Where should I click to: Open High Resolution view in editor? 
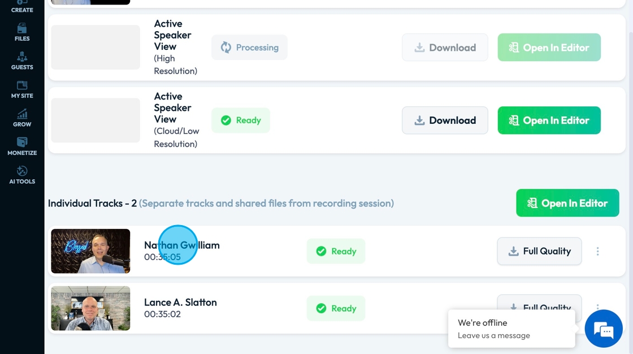[x=549, y=48]
